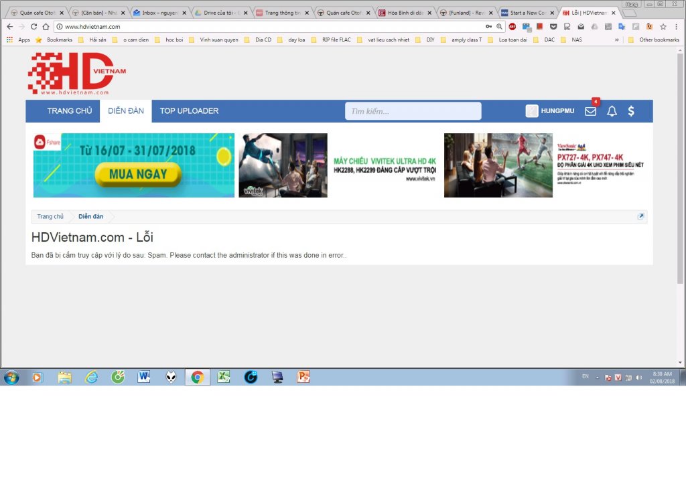The height and width of the screenshot is (486, 686).
Task: Bookmark this page with the star icon
Action: (663, 27)
